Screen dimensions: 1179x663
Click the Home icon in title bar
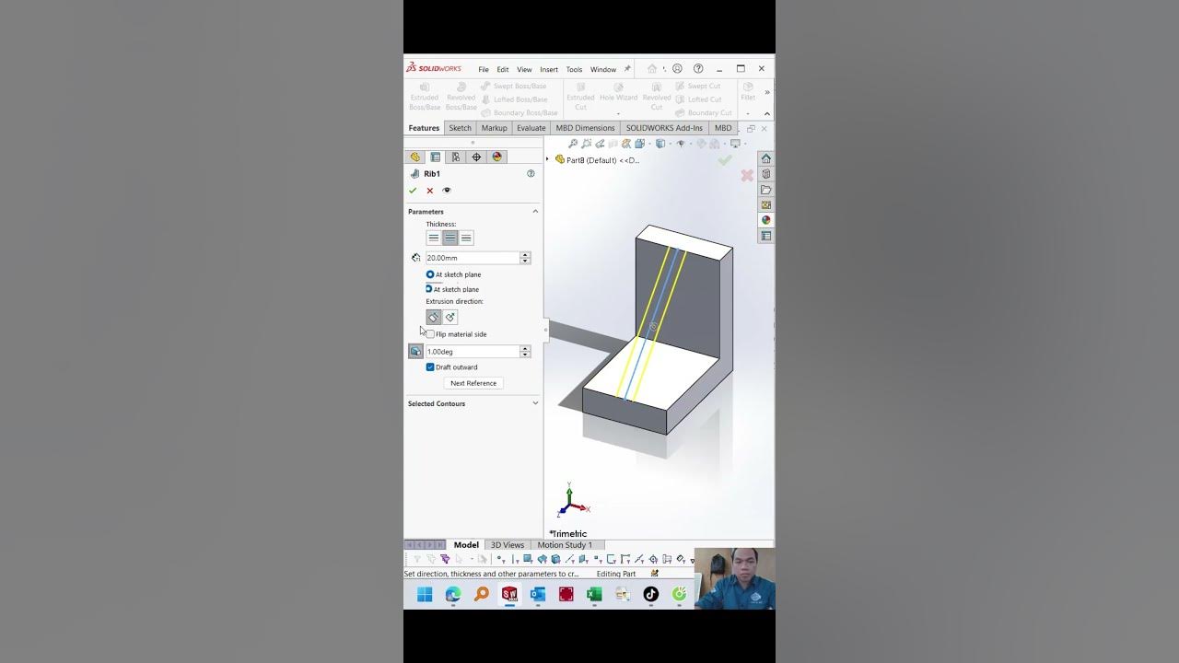point(652,69)
